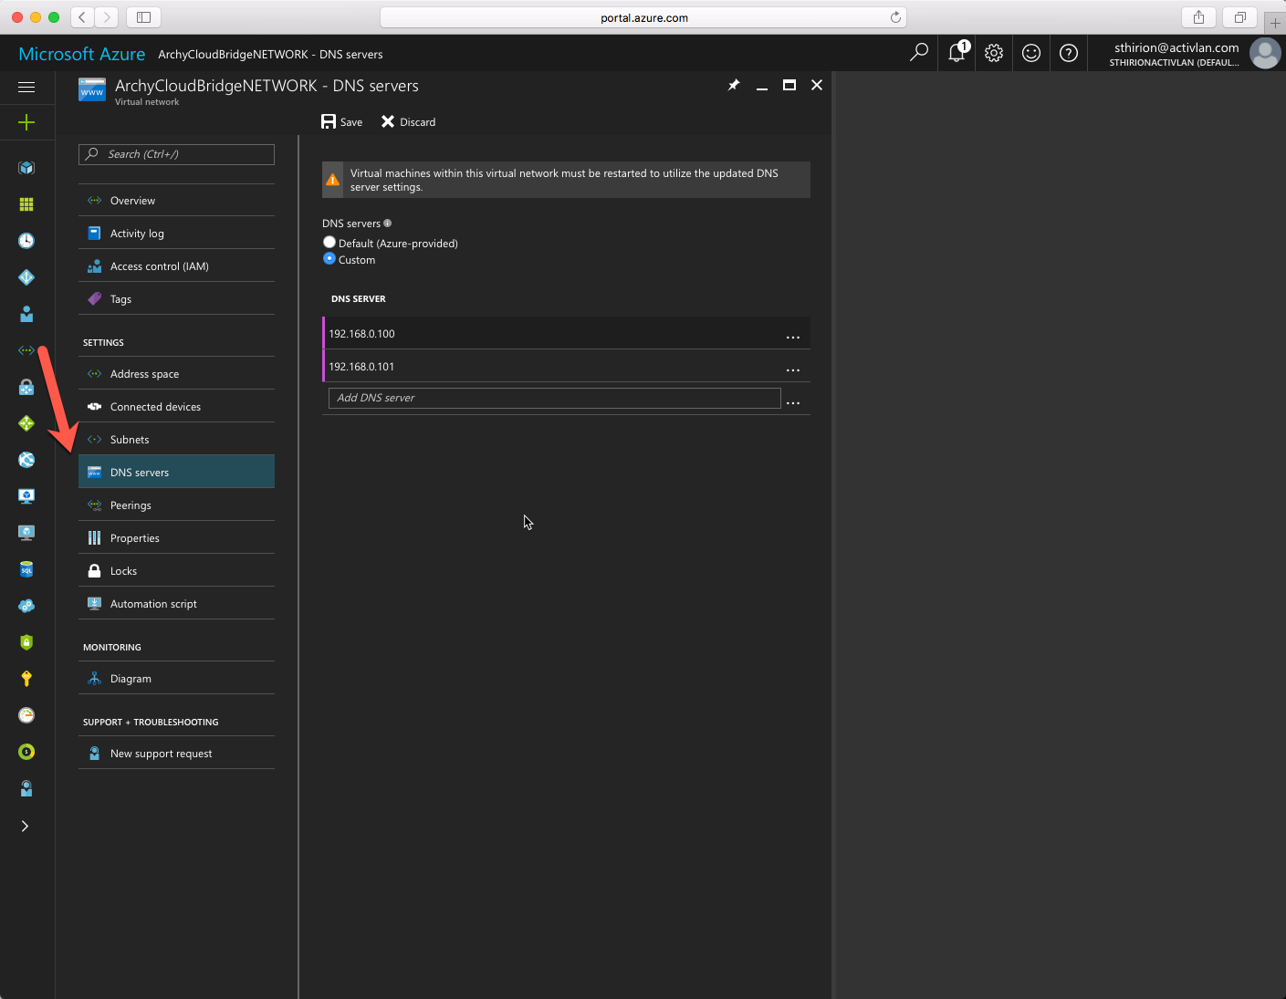Viewport: 1286px width, 999px height.
Task: Open Properties settings item
Action: pos(176,538)
